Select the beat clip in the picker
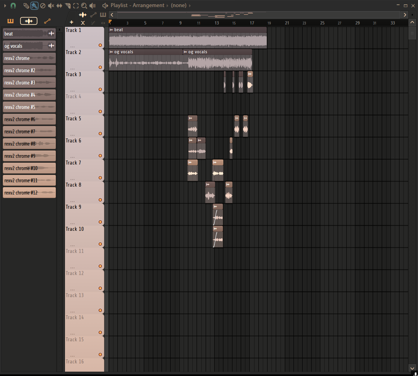Screen dimensions: 418x376 pos(29,34)
